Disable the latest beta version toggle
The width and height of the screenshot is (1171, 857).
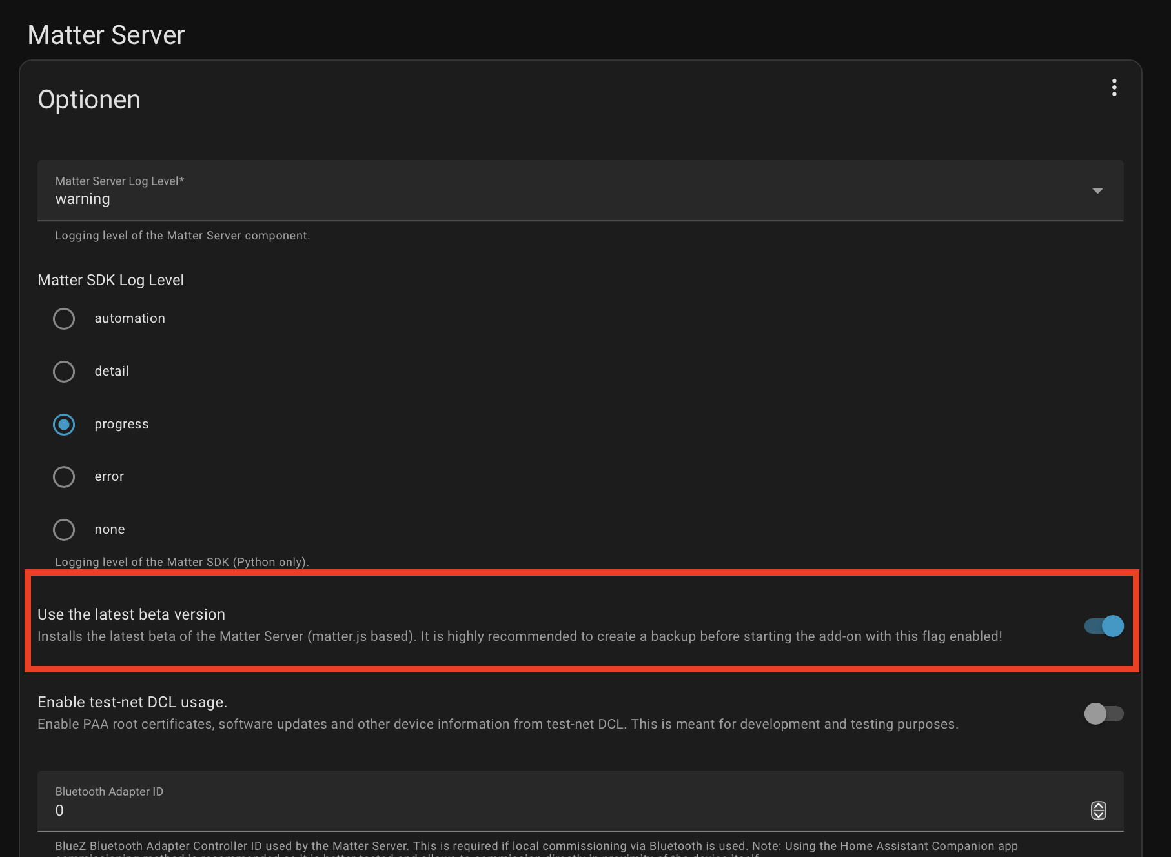[x=1104, y=626]
